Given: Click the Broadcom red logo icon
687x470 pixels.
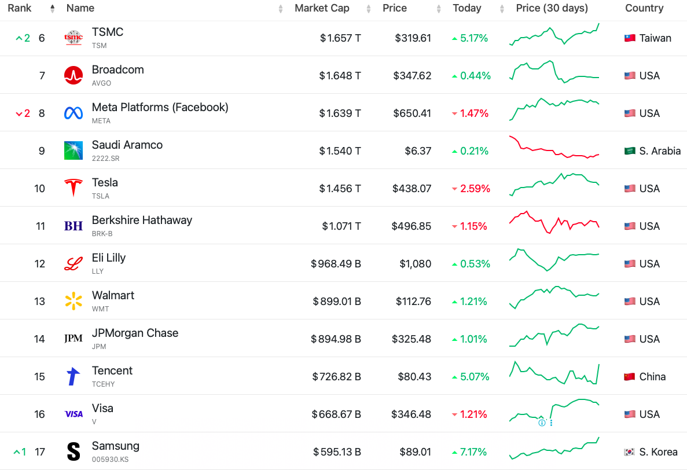Looking at the screenshot, I should point(74,76).
